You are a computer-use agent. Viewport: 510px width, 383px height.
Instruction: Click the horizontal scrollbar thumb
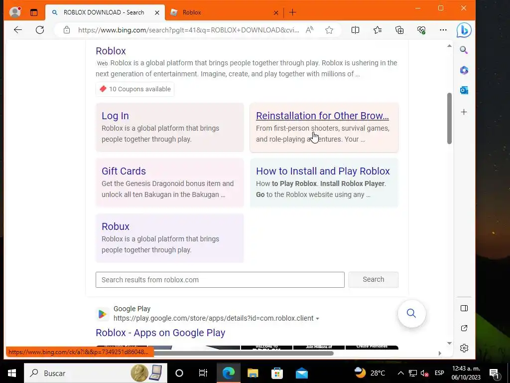click(243, 354)
